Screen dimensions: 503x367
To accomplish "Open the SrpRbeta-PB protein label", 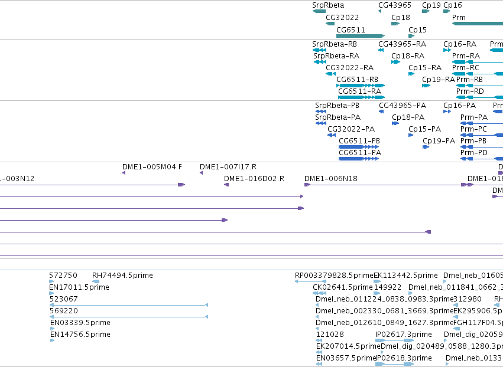I will tap(337, 106).
